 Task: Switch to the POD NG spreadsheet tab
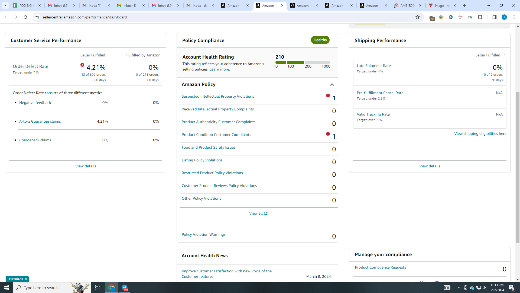27,5
